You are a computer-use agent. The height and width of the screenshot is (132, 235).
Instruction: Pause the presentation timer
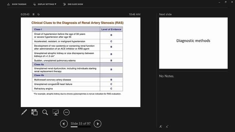click(33, 14)
